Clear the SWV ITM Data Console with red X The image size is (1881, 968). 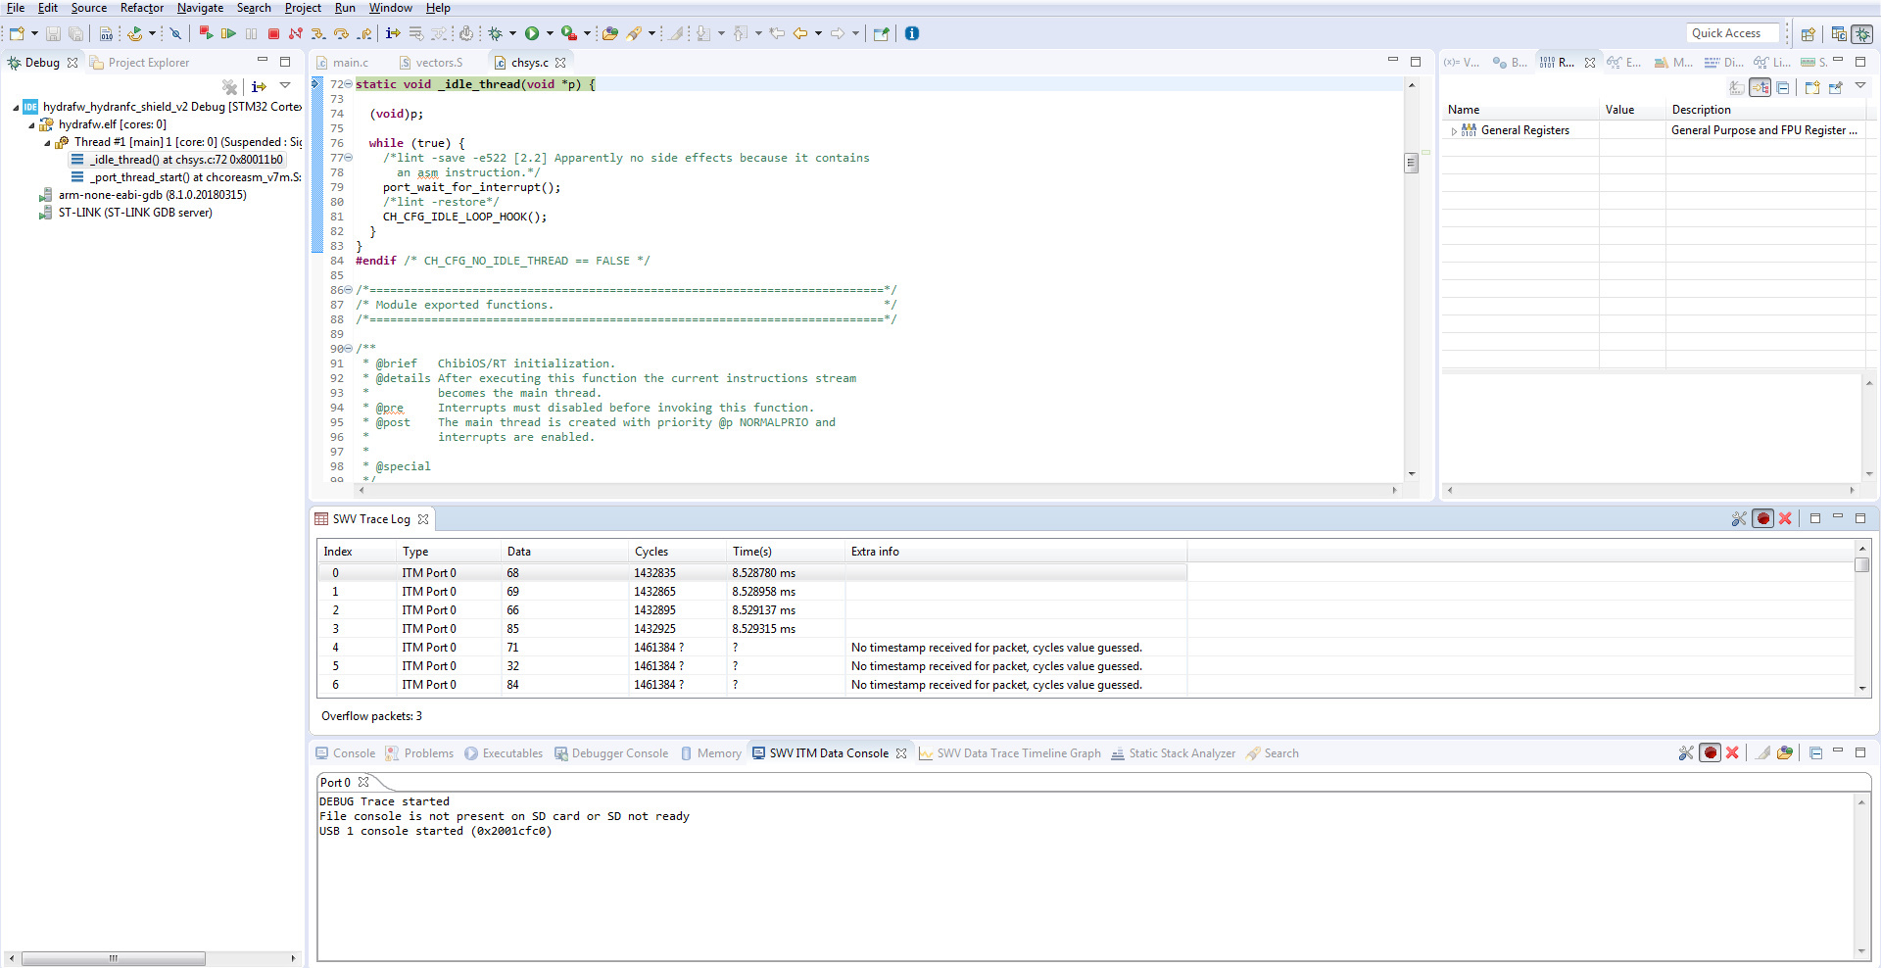(1732, 752)
